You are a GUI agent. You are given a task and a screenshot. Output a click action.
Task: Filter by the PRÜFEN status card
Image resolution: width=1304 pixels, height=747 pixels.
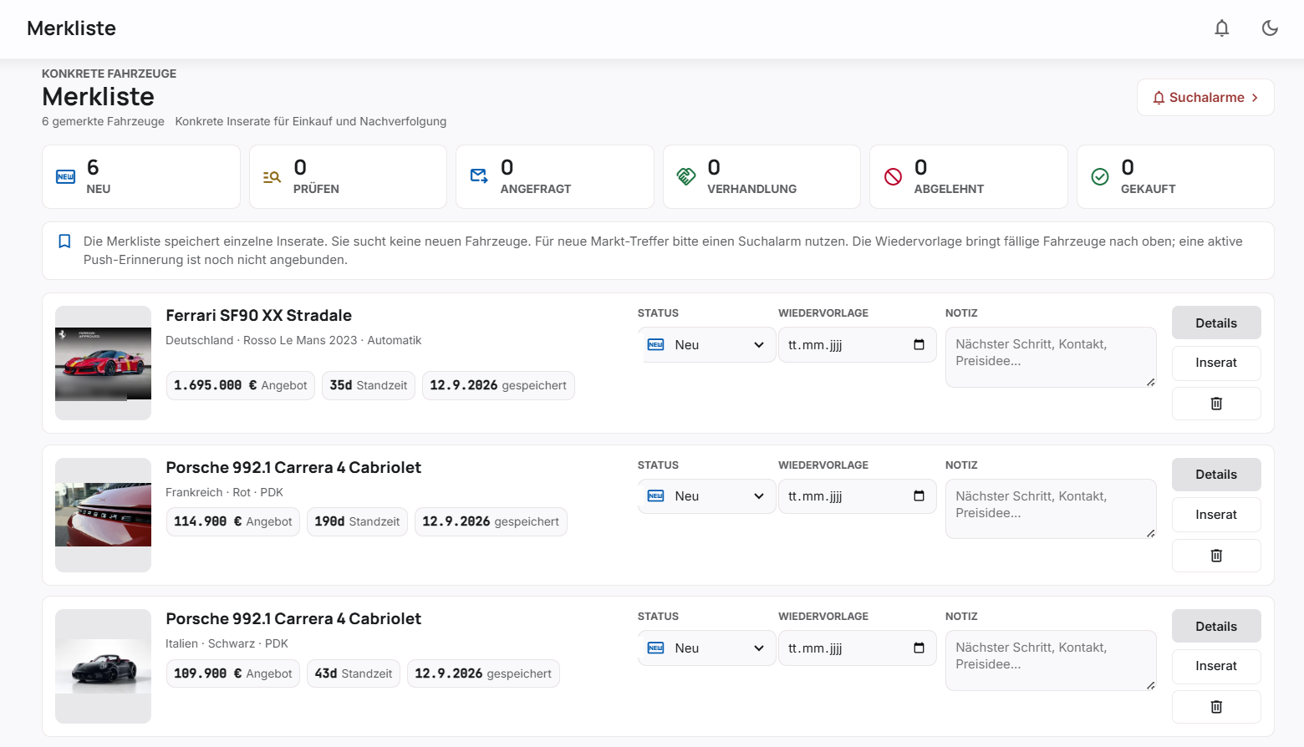pyautogui.click(x=348, y=177)
